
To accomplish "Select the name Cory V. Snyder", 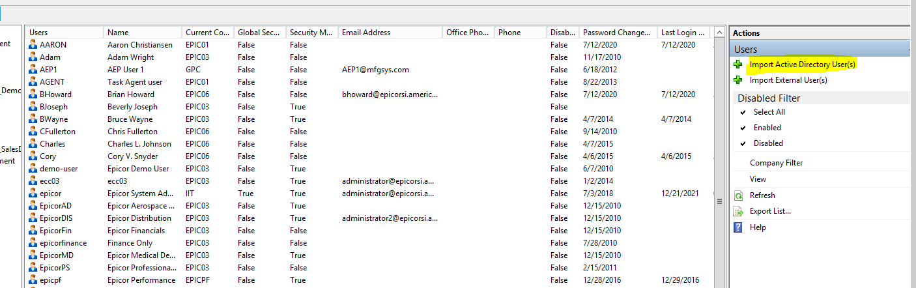I will 134,156.
